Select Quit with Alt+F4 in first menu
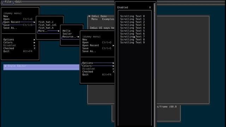Viewport: 226px width, 127px height. coord(19,51)
